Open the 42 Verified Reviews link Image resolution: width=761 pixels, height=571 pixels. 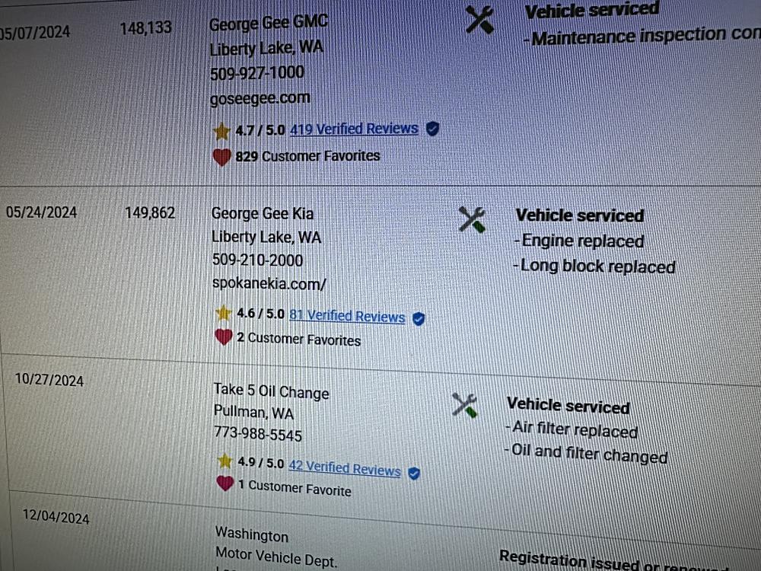click(x=344, y=468)
